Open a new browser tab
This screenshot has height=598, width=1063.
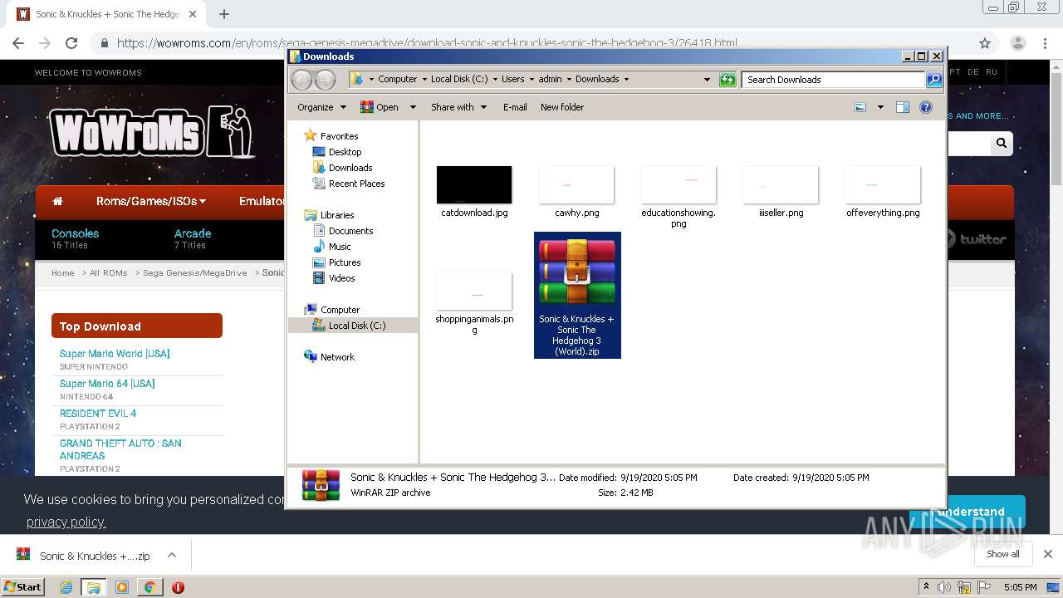(223, 14)
